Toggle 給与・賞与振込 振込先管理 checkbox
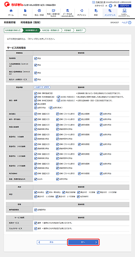 [79, 119]
